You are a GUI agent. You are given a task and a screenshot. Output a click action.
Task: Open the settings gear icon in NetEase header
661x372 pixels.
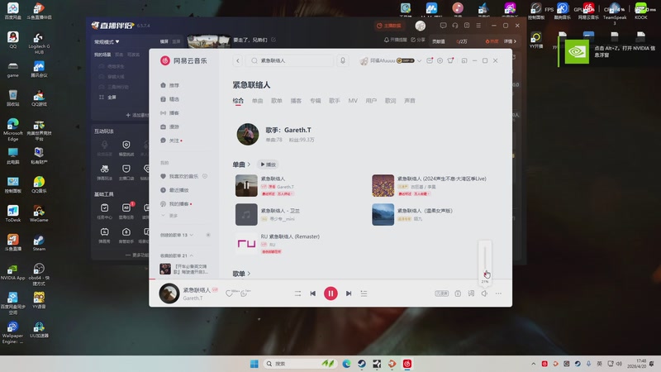[x=440, y=60]
